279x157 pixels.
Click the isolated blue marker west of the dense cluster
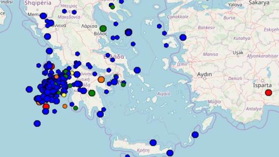[29, 89]
